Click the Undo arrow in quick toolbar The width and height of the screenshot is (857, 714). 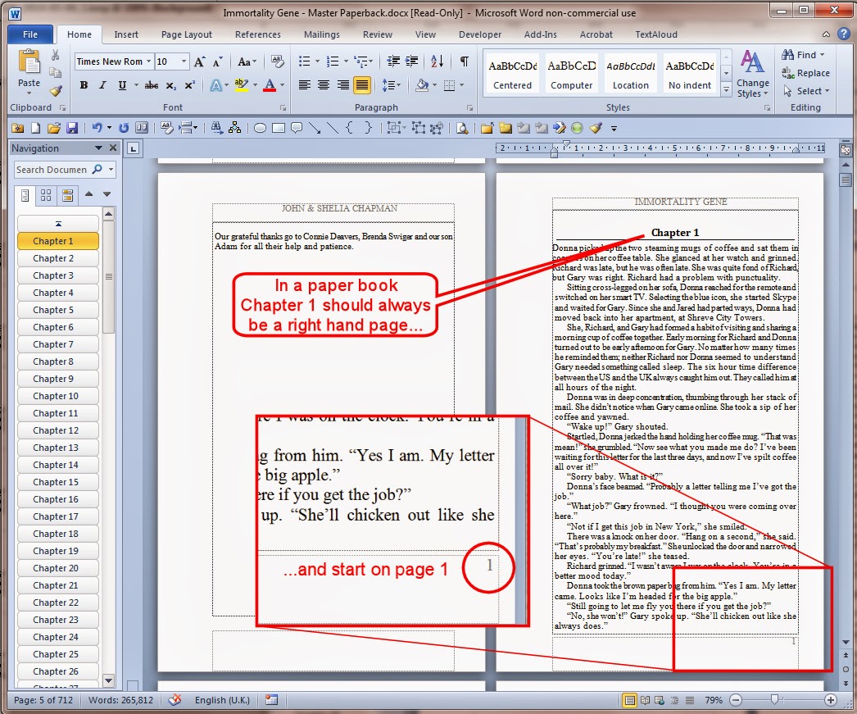97,128
